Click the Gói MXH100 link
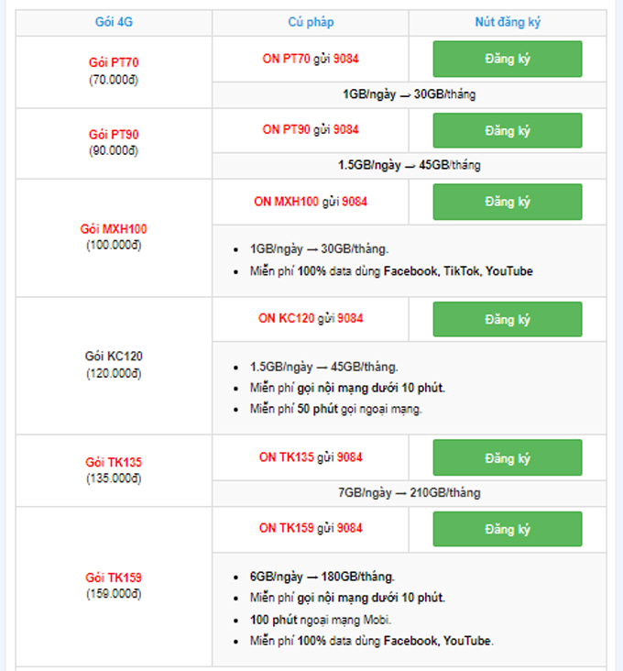The width and height of the screenshot is (623, 671). 114,229
